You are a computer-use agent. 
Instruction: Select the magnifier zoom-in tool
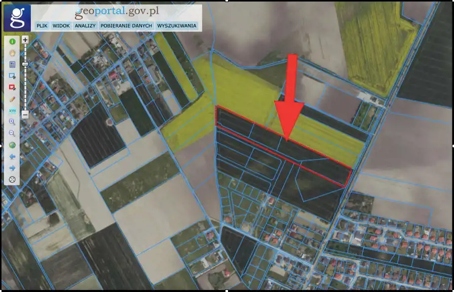pos(12,122)
